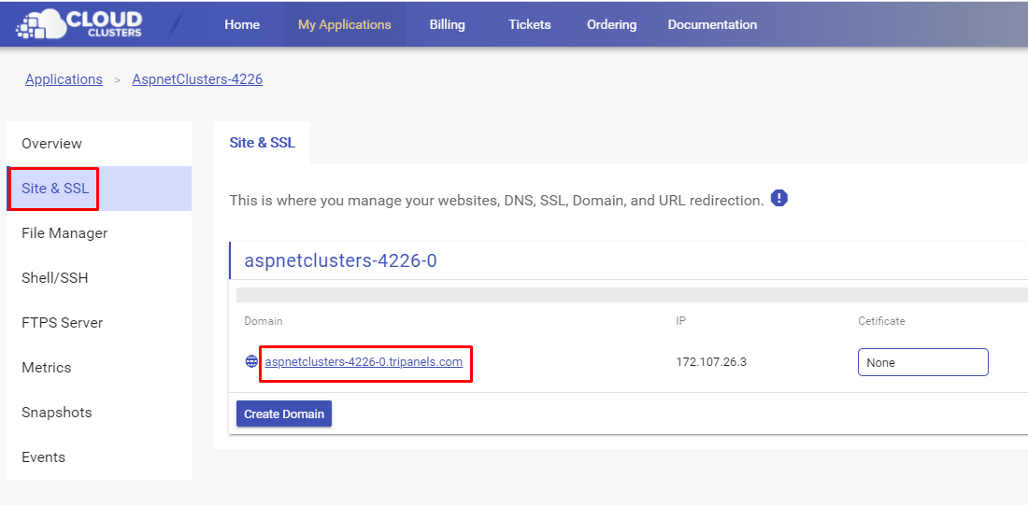The width and height of the screenshot is (1028, 505).
Task: Select Overview in the sidebar
Action: [52, 144]
